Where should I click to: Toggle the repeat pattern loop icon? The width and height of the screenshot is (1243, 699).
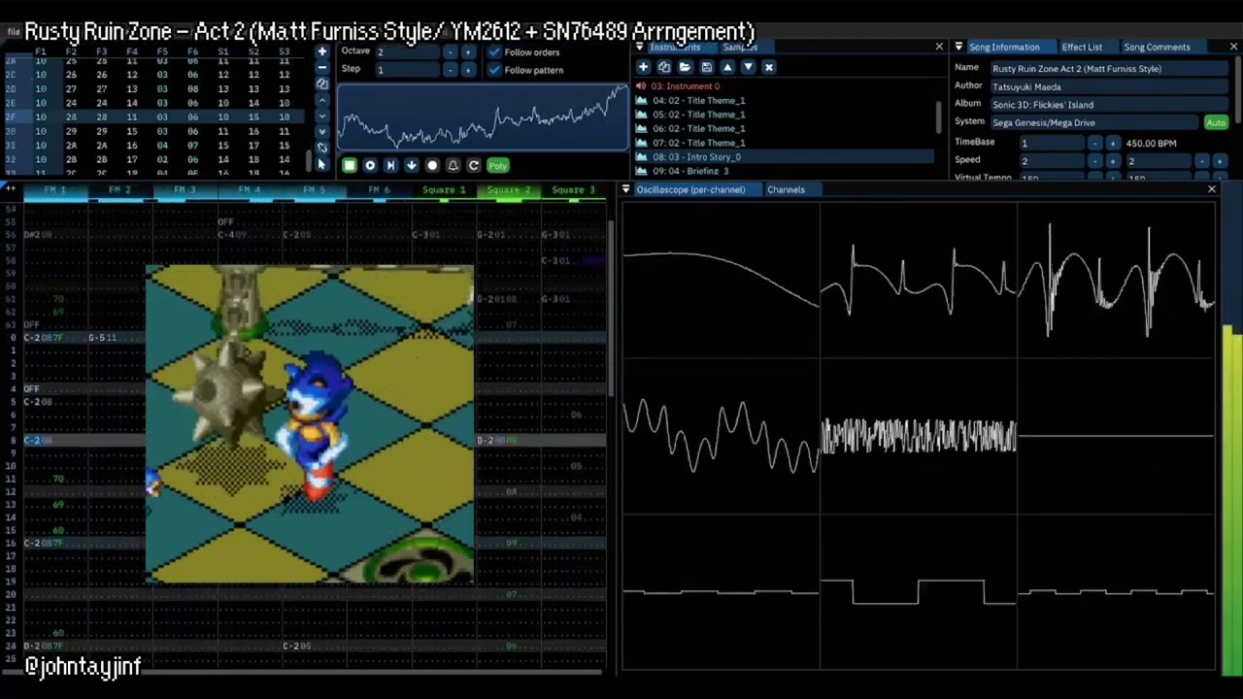(474, 166)
